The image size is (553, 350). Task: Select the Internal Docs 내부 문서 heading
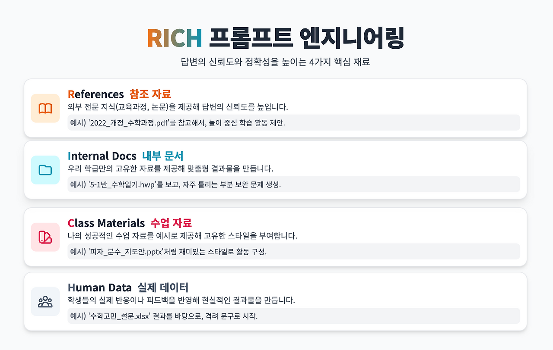click(x=126, y=156)
